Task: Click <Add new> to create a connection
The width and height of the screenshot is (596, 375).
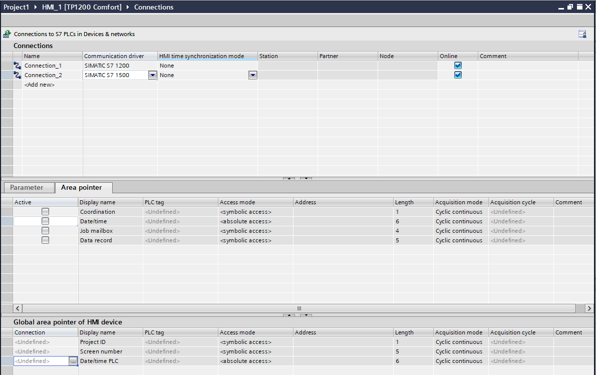Action: (x=40, y=85)
